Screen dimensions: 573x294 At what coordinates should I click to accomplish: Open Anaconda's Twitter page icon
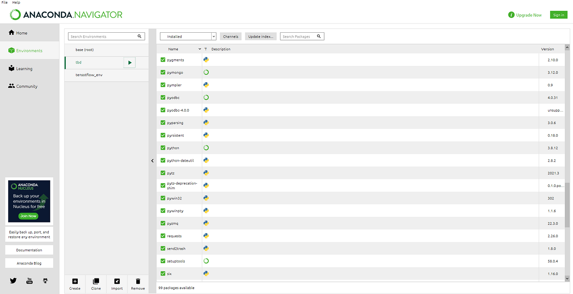pos(13,281)
